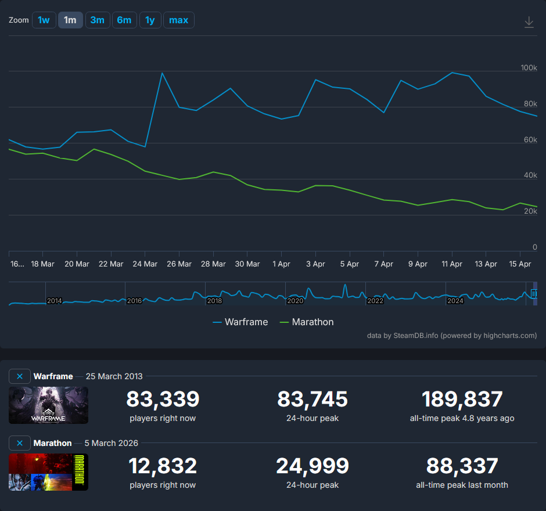Jump to 2018 in the navigator timeline
546x511 pixels.
point(214,301)
